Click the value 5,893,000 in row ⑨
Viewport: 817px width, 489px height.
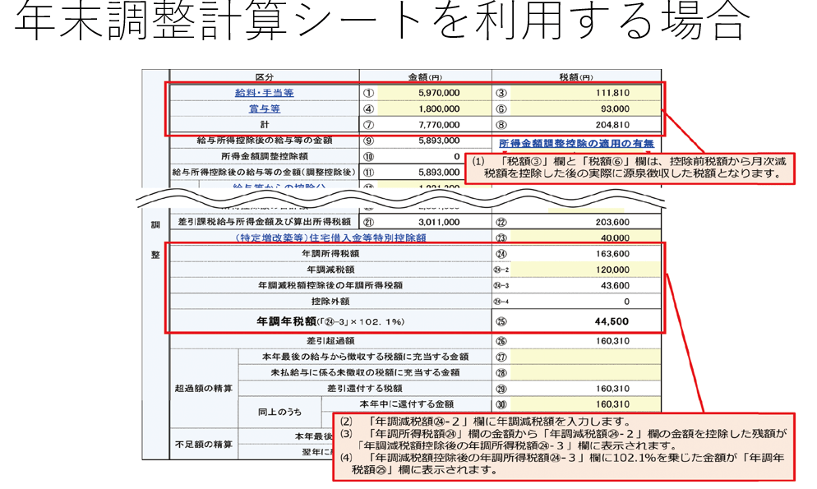point(439,141)
